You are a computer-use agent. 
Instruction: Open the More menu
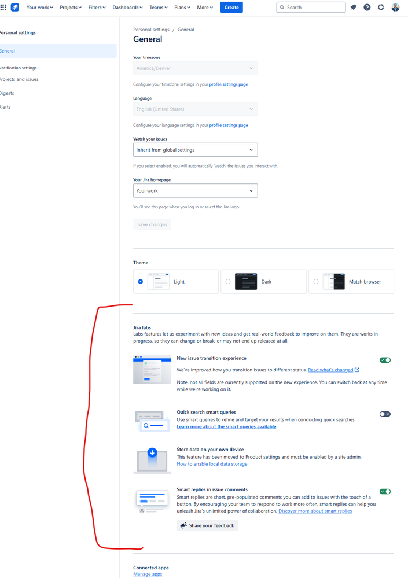[x=205, y=8]
